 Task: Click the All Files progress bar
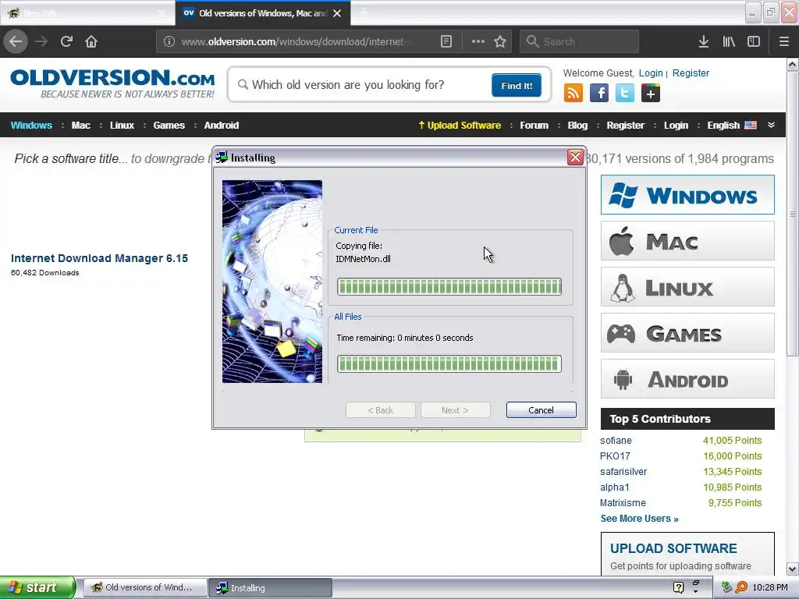coord(449,364)
